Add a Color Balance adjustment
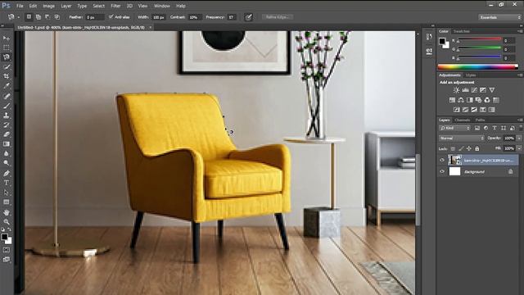Viewport: 524px width, 295px height. (461, 100)
